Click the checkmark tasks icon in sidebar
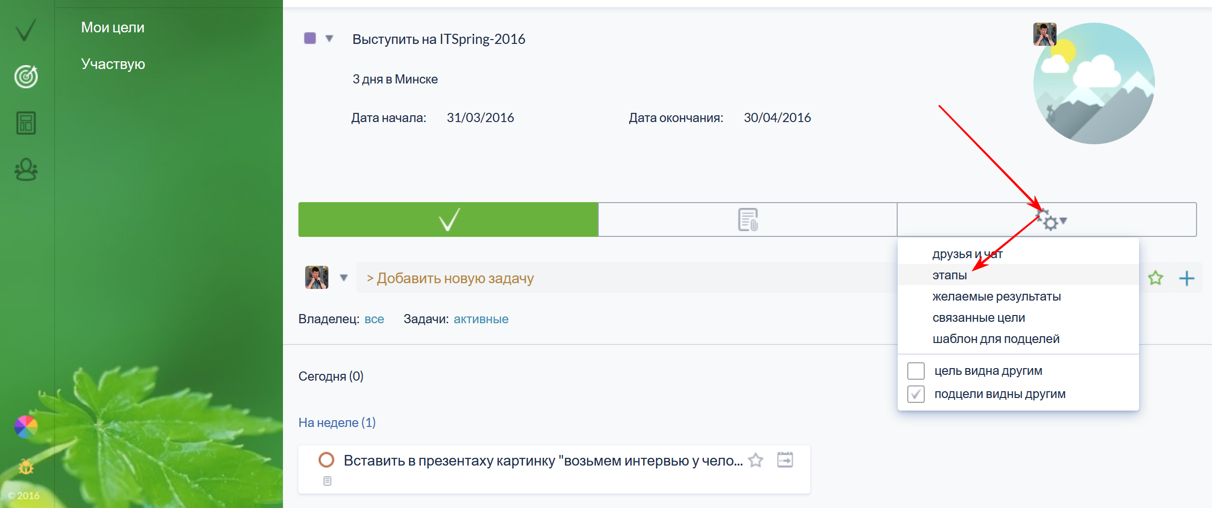The height and width of the screenshot is (508, 1212). [26, 30]
